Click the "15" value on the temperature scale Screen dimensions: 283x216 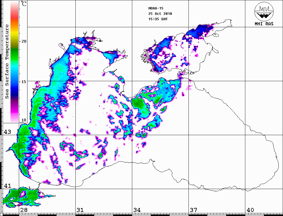coord(24,82)
